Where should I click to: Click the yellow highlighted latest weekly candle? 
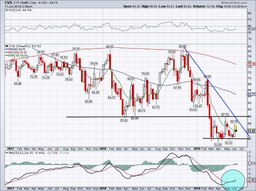[x=236, y=129]
